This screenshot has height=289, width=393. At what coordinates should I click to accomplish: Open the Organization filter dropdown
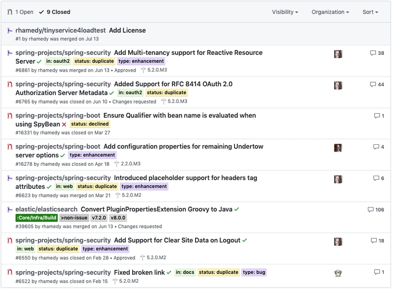330,12
